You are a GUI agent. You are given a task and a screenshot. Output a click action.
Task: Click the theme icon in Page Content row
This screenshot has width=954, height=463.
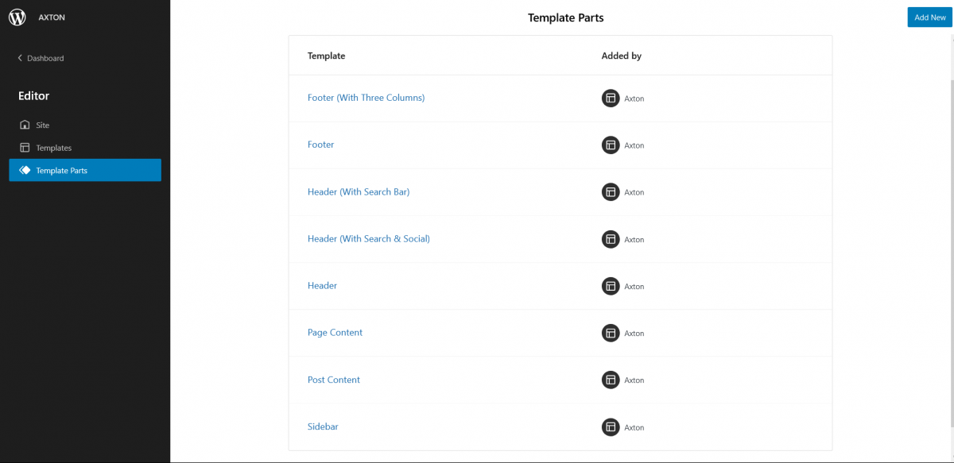click(x=611, y=333)
